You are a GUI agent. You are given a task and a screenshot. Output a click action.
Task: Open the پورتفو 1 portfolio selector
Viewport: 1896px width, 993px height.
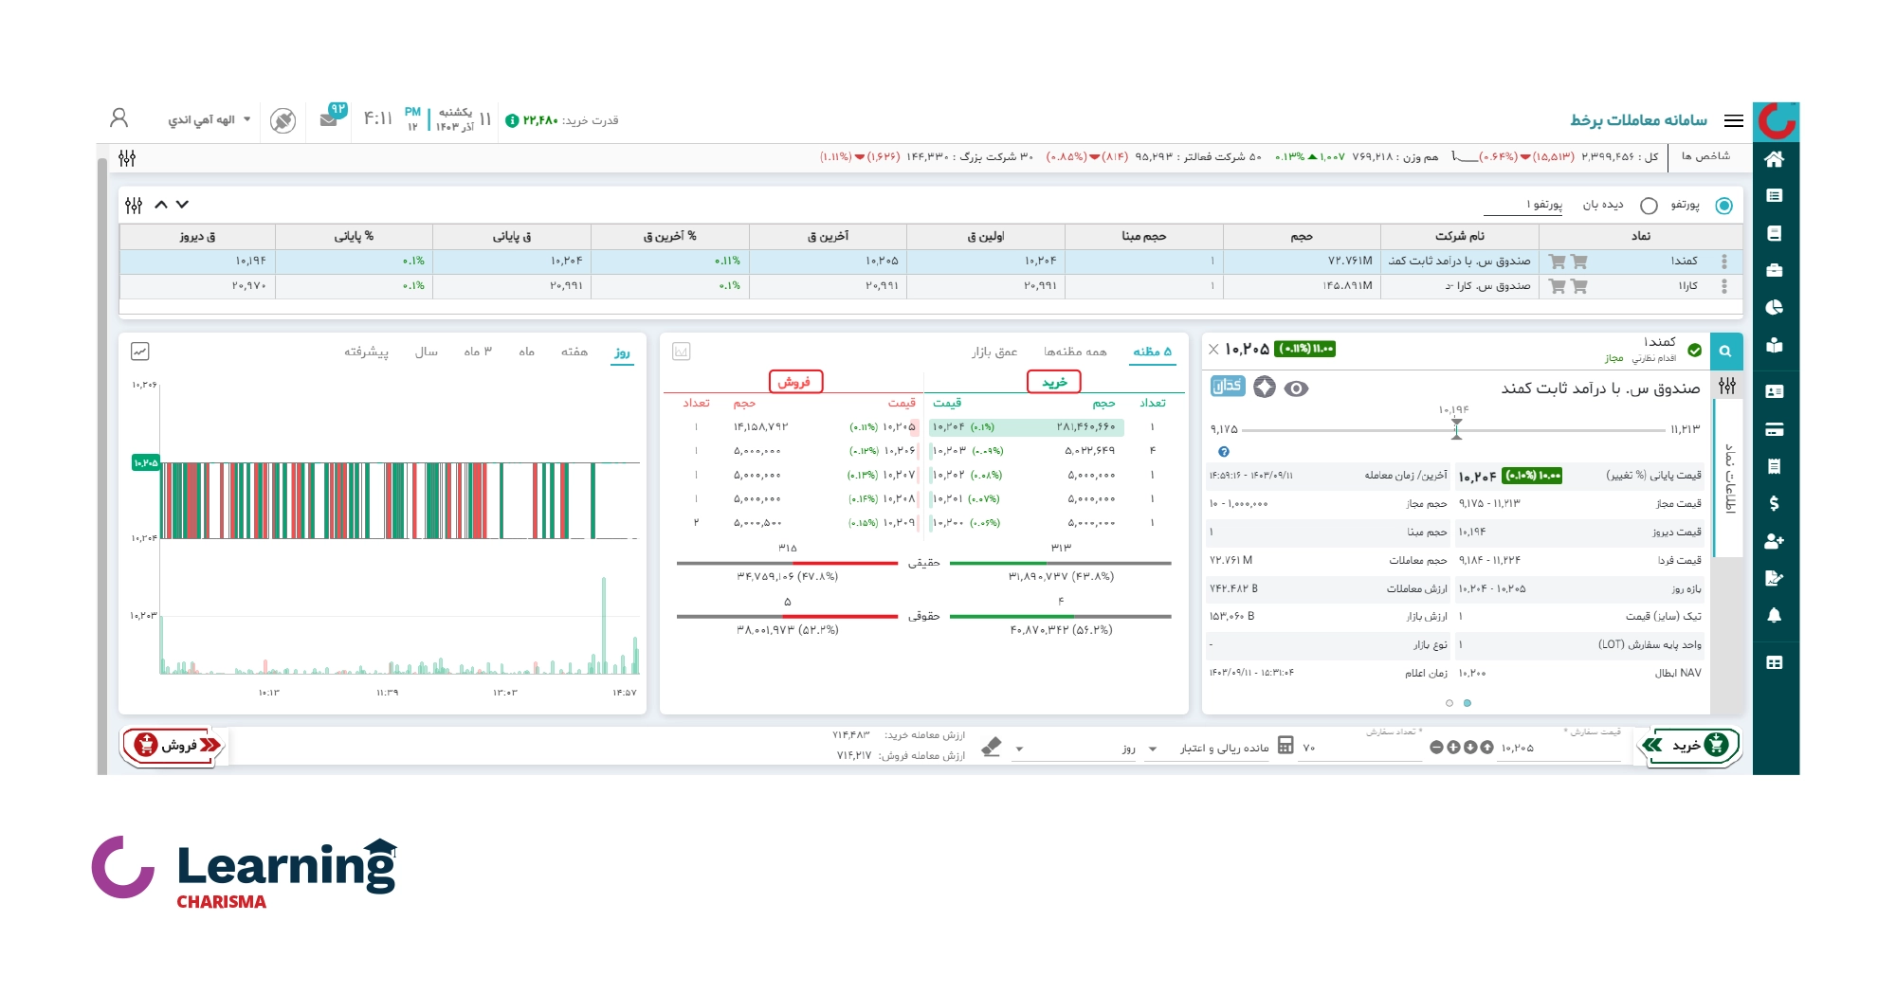click(1523, 205)
